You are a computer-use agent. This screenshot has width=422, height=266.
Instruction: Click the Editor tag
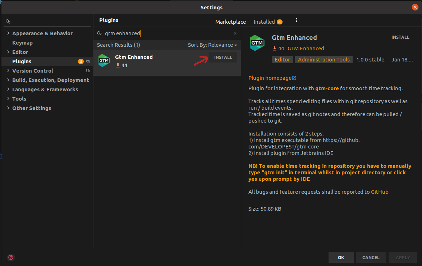(x=282, y=60)
